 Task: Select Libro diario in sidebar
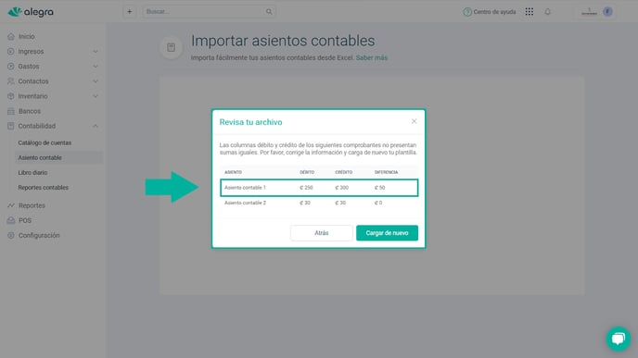(x=32, y=172)
